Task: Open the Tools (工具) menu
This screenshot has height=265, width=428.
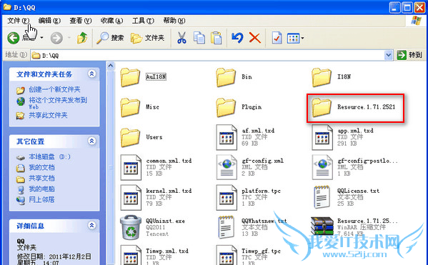Action: 143,21
